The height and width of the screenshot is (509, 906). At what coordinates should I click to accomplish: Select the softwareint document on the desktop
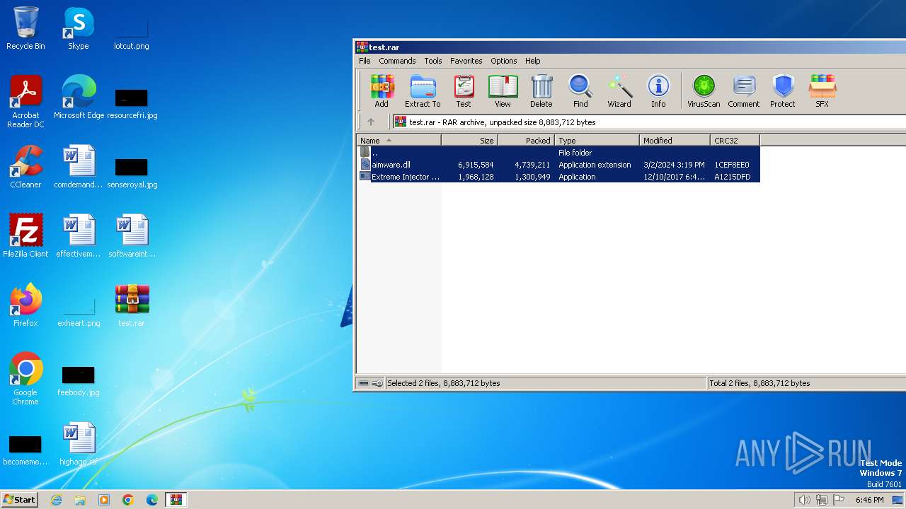coord(132,236)
